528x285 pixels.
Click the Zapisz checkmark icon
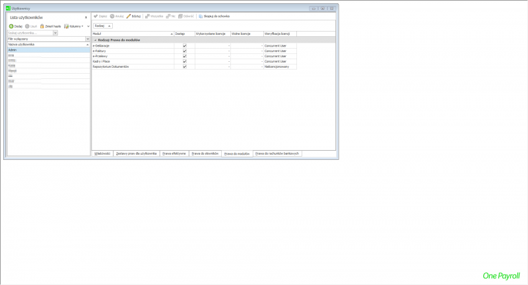[96, 16]
